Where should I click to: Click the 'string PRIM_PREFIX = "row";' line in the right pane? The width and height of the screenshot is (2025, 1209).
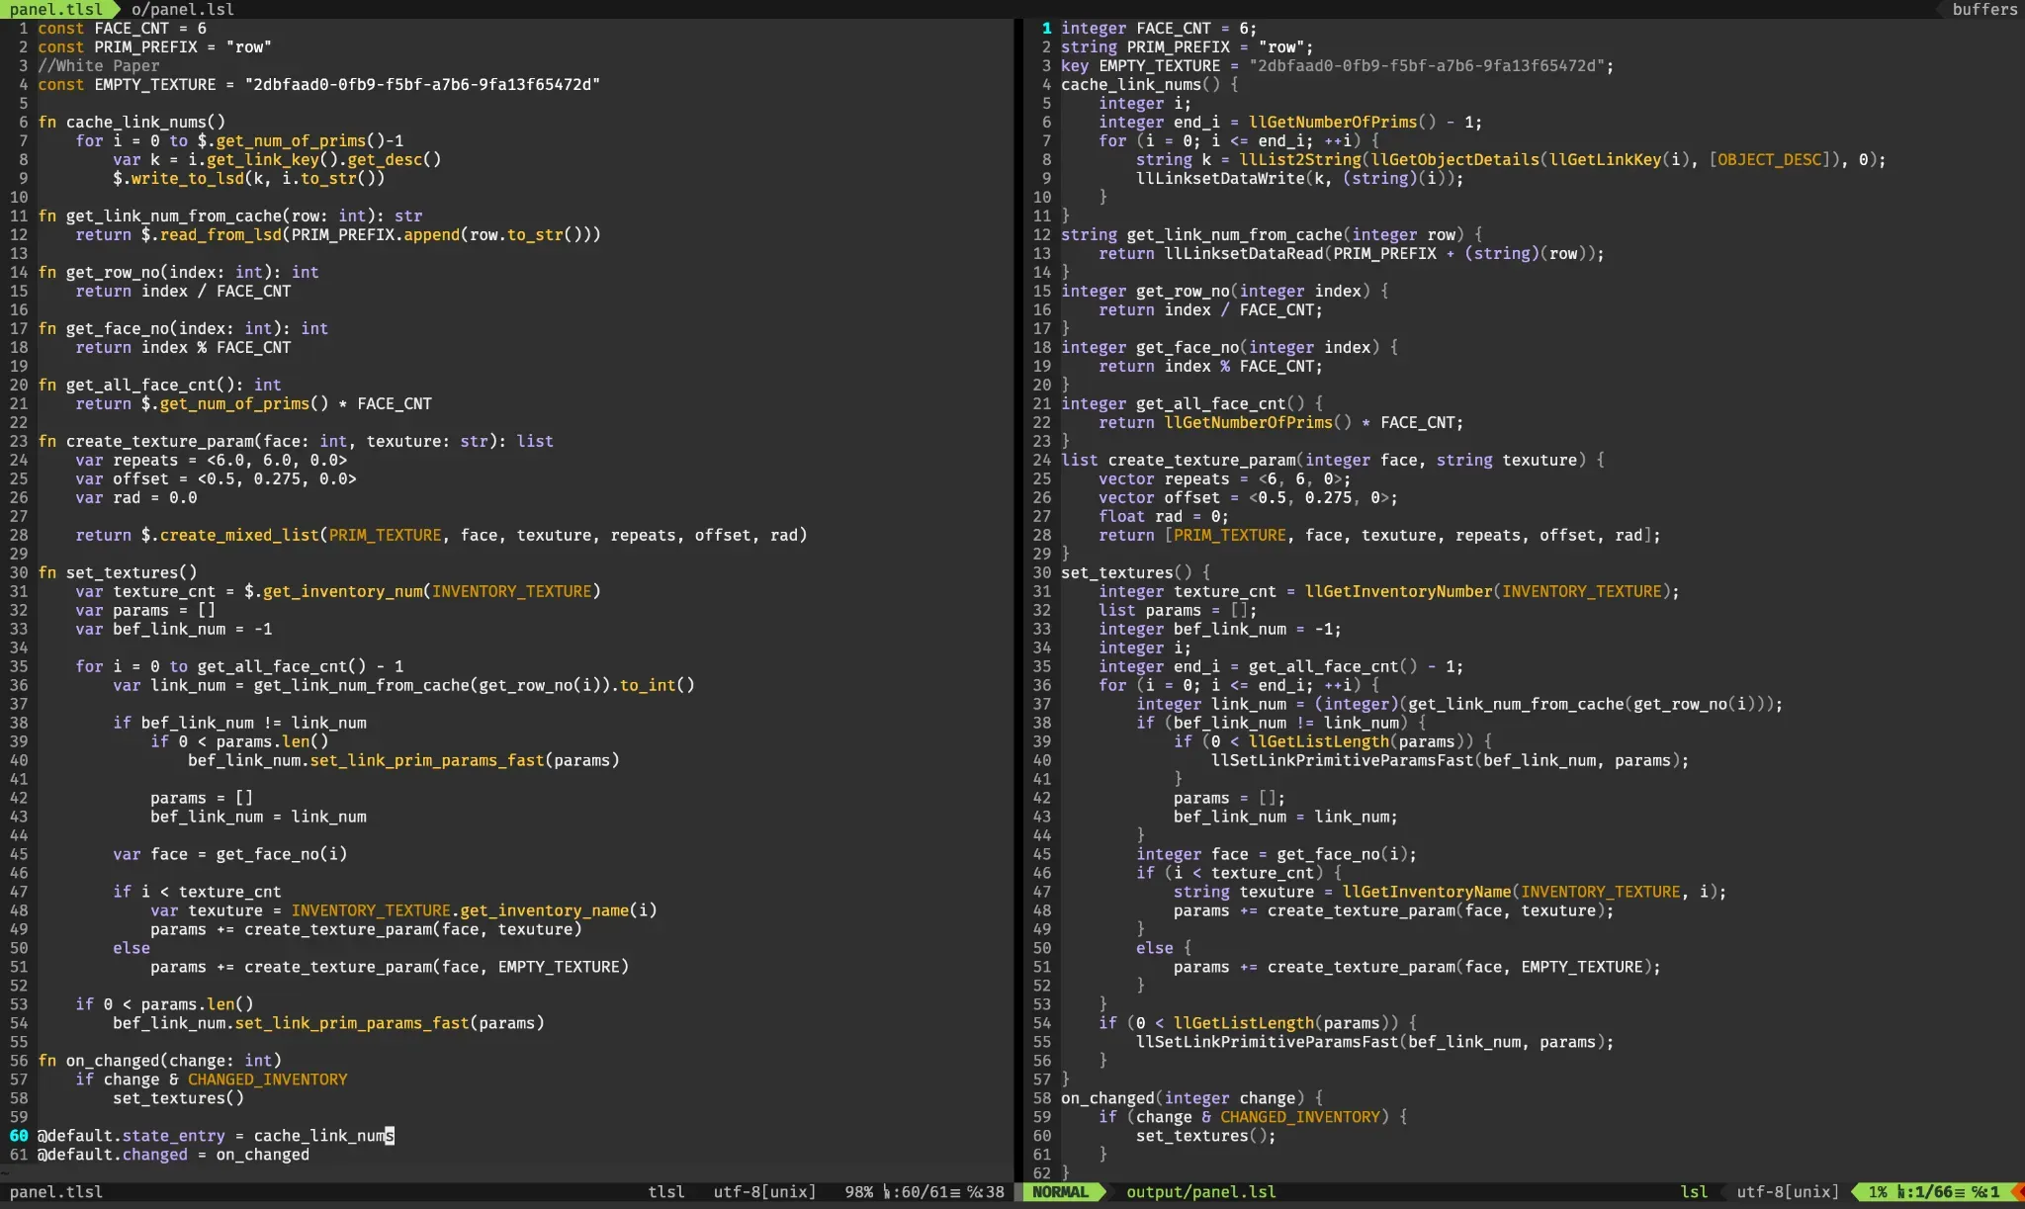click(x=1187, y=46)
